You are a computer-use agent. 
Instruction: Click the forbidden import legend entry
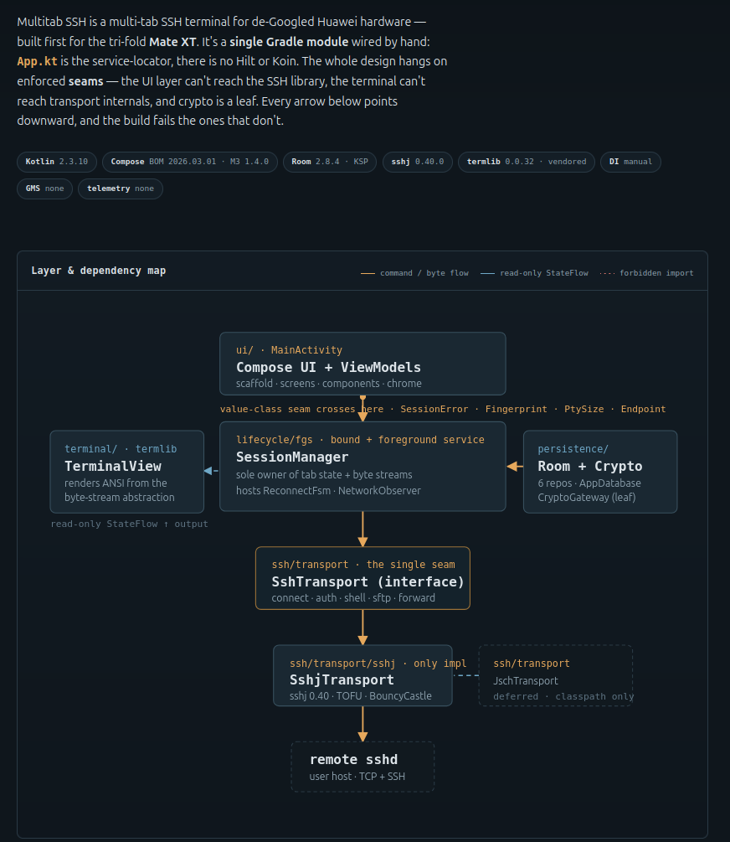click(646, 273)
